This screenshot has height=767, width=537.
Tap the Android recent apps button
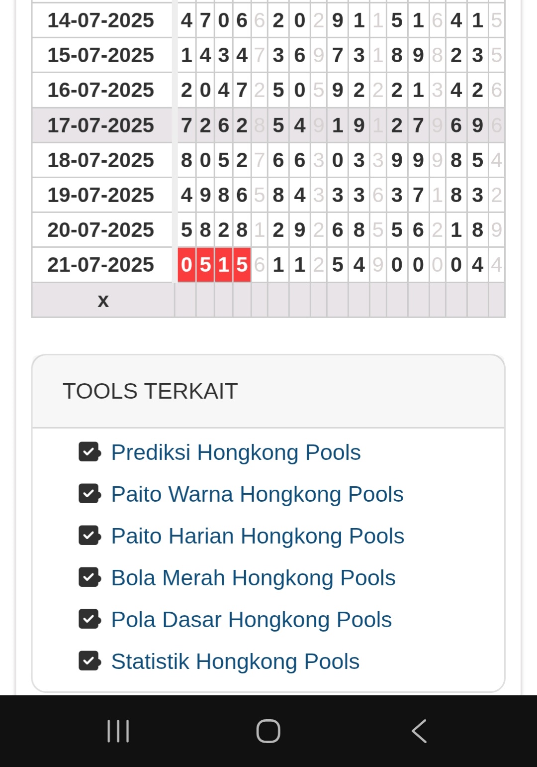click(118, 731)
